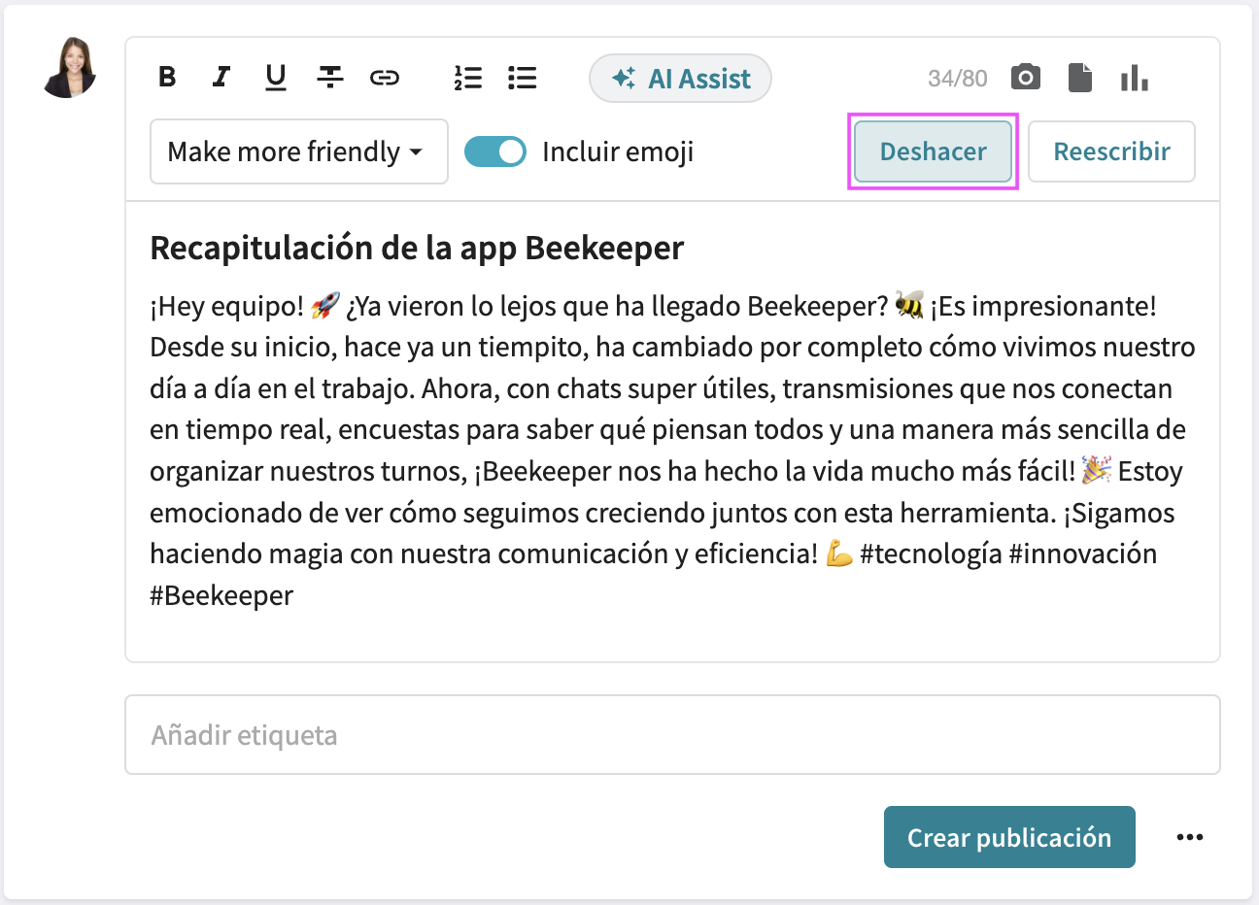Open the more options menu via ellipsis
This screenshot has height=905, width=1259.
point(1190,836)
